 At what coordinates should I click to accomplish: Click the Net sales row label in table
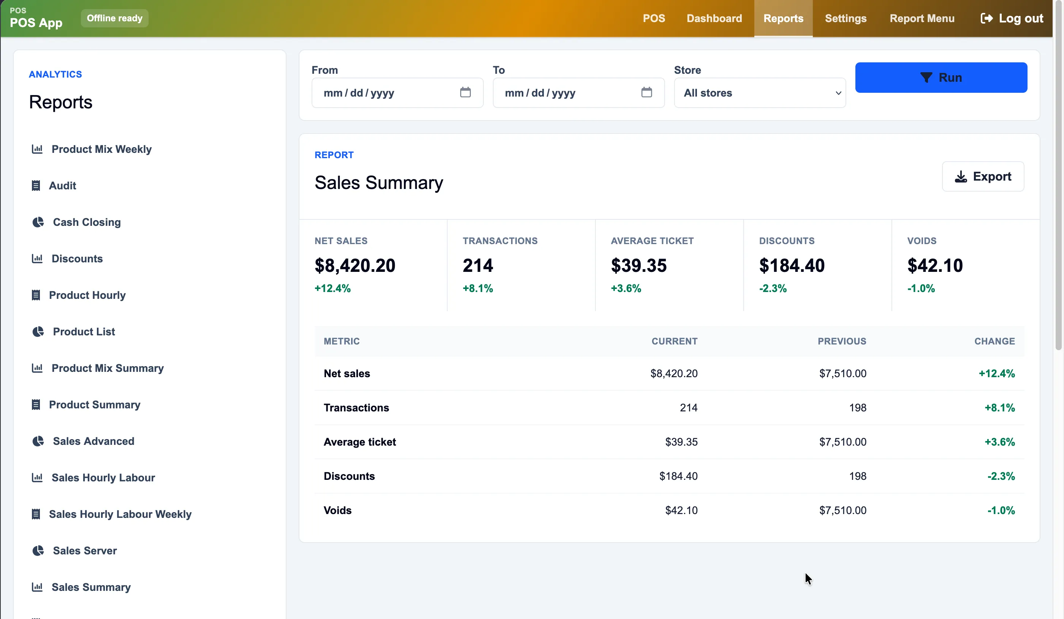coord(347,373)
